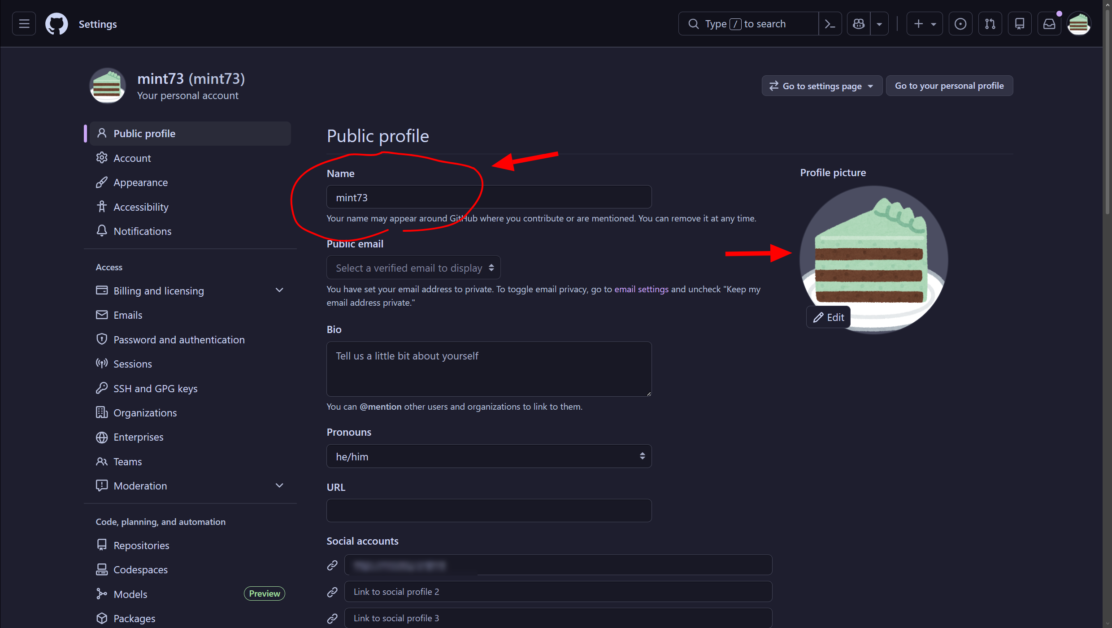
Task: Select Public profile in sidebar
Action: 190,134
